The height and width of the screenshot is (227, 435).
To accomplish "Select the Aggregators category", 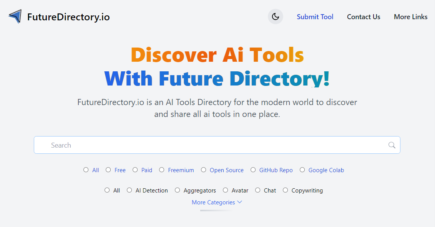I will click(177, 190).
